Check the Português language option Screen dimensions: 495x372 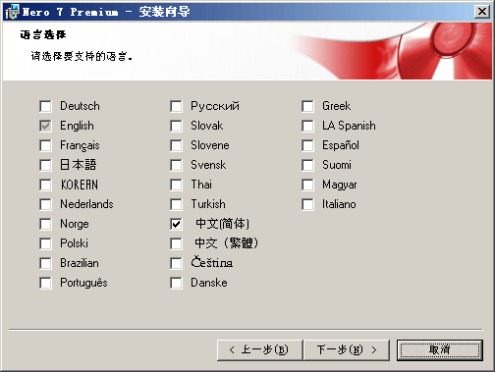pyautogui.click(x=45, y=283)
